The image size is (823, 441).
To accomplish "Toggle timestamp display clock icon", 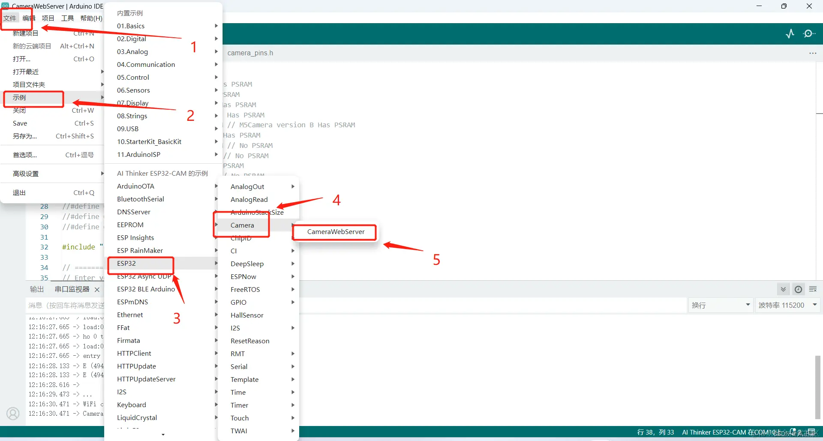I will pyautogui.click(x=798, y=289).
